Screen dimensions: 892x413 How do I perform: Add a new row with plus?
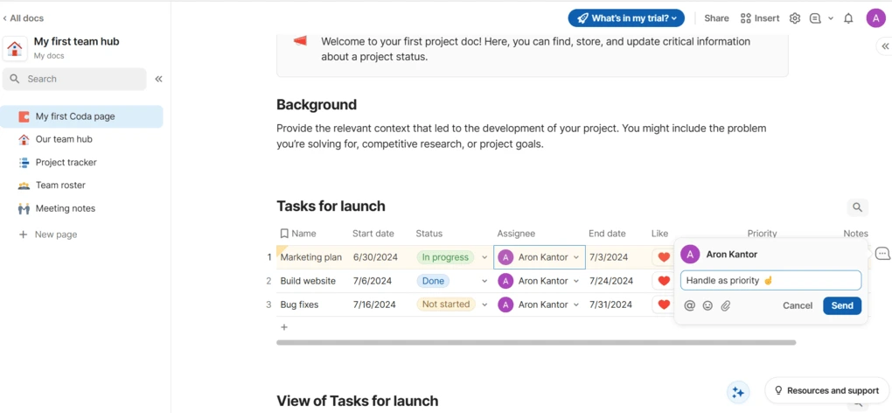[x=284, y=327]
